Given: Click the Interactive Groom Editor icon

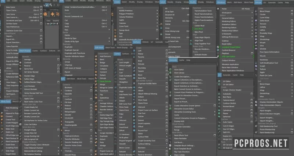Looking at the screenshot, I should pyautogui.click(x=170, y=109).
